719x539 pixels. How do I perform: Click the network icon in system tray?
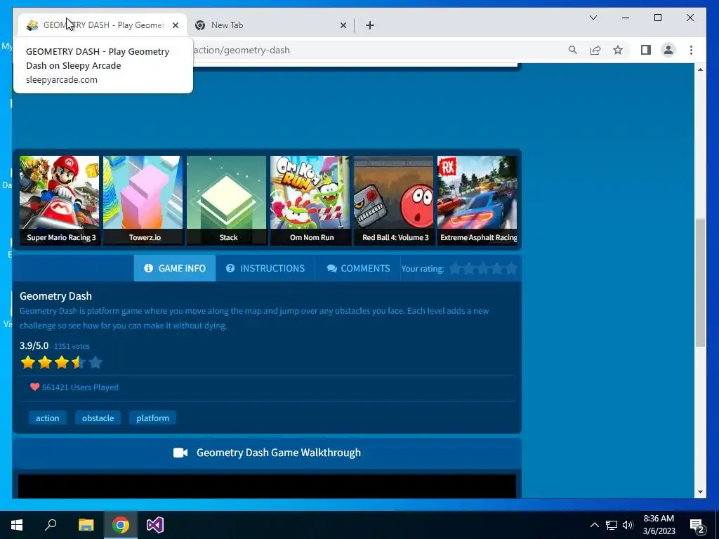(x=612, y=525)
